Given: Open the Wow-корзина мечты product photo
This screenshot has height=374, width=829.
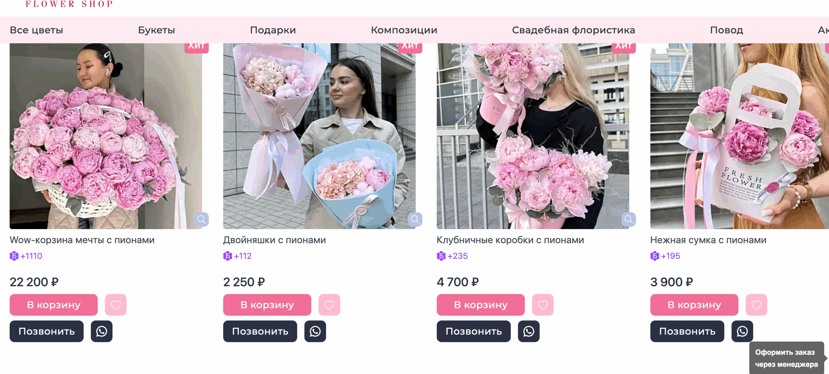Looking at the screenshot, I should (106, 136).
